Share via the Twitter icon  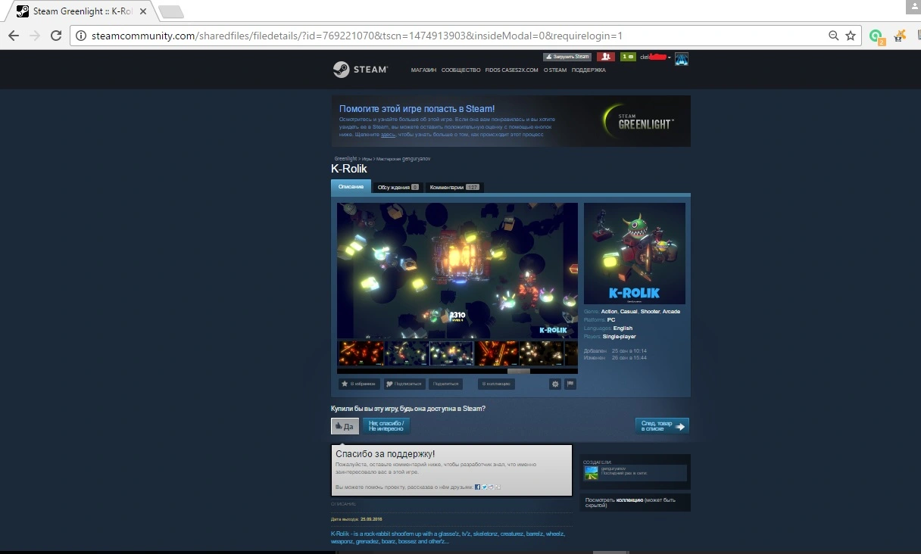[x=484, y=487]
